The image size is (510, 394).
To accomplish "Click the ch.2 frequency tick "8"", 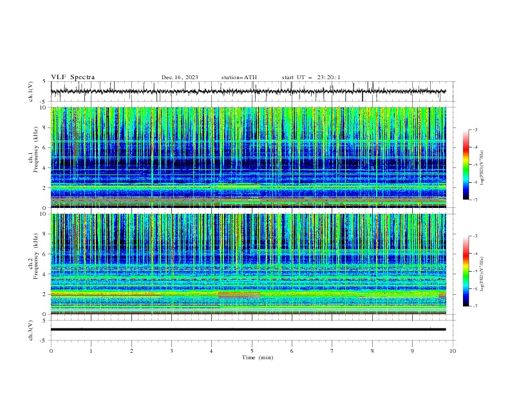I will [x=45, y=234].
